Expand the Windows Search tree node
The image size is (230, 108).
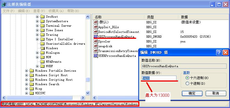click(x=26, y=84)
